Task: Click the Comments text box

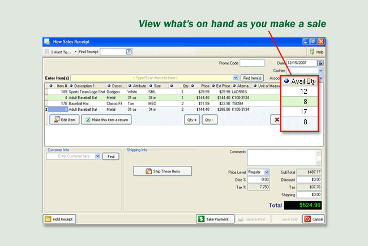Action: [x=285, y=157]
